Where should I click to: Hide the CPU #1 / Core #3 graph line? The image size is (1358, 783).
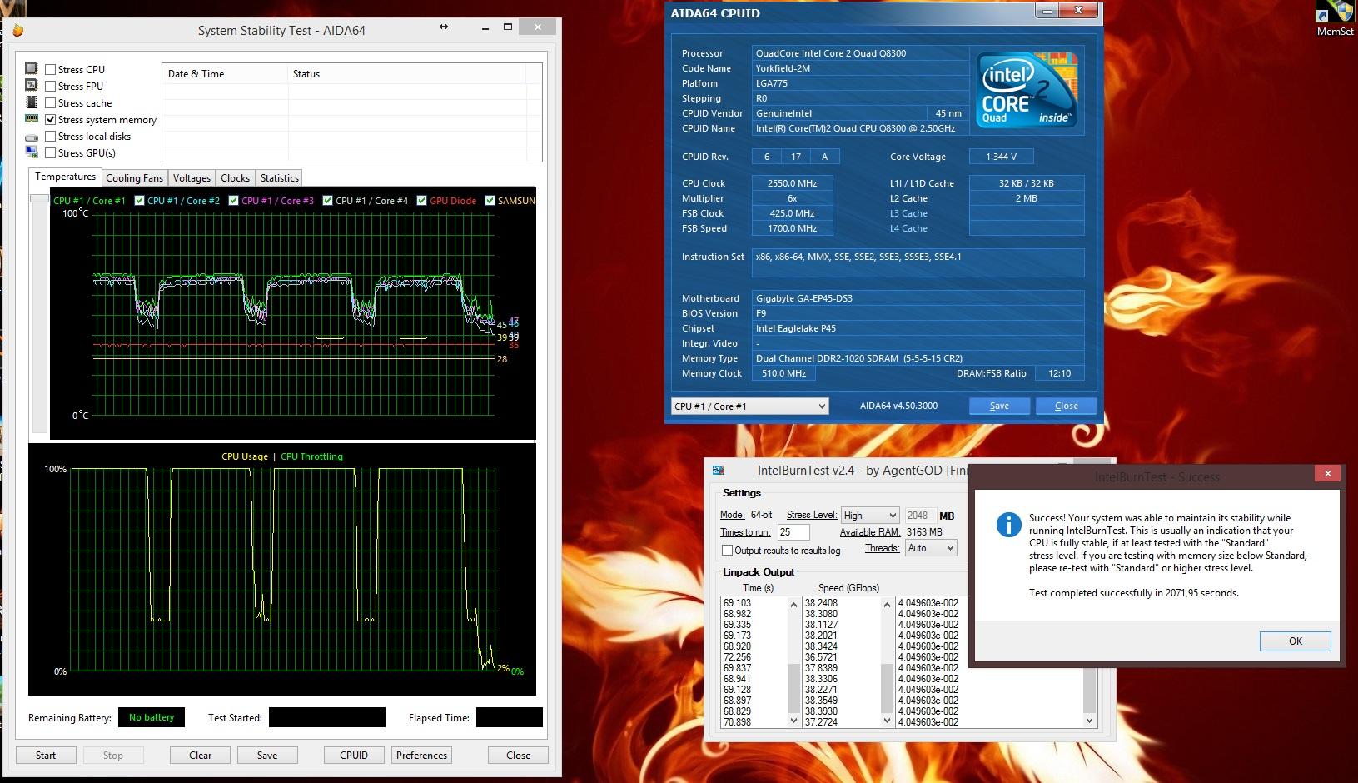tap(234, 201)
